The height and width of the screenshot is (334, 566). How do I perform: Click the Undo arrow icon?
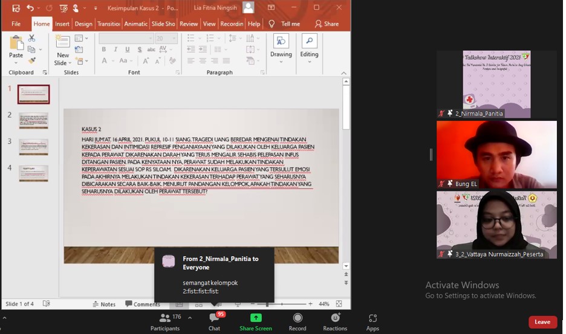31,8
